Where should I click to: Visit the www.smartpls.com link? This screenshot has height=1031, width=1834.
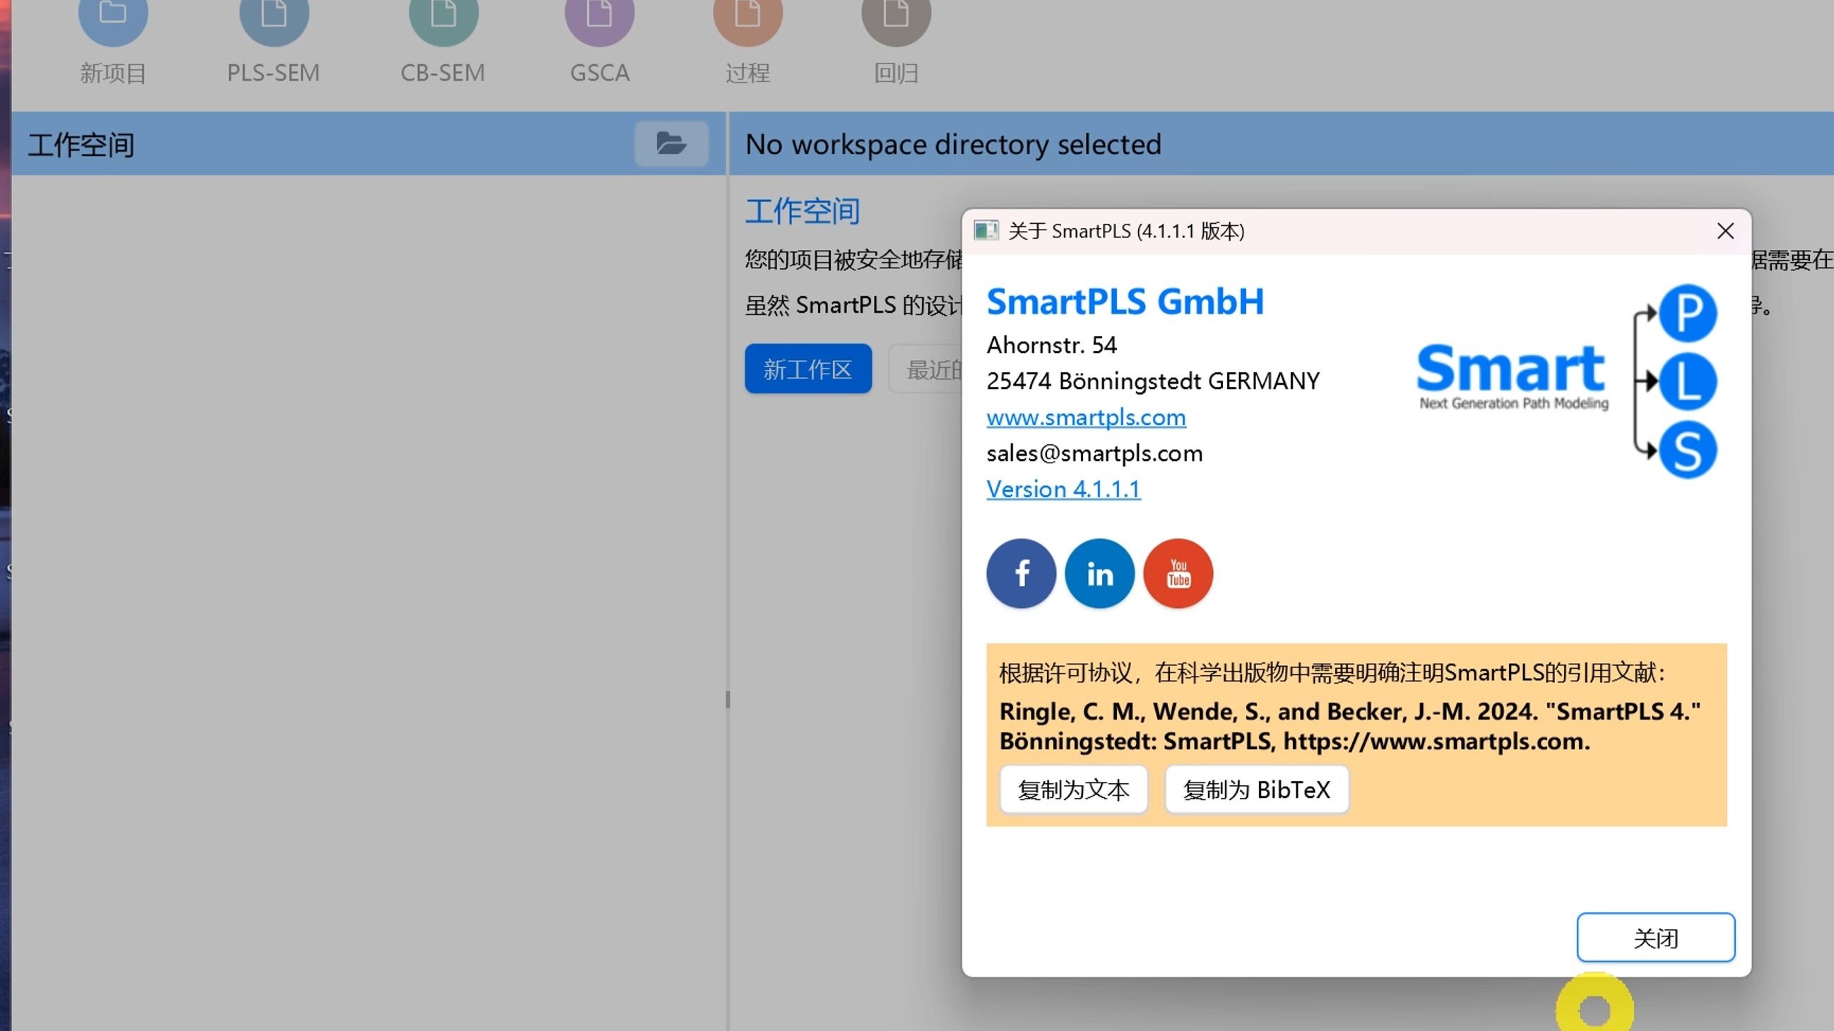pos(1086,417)
